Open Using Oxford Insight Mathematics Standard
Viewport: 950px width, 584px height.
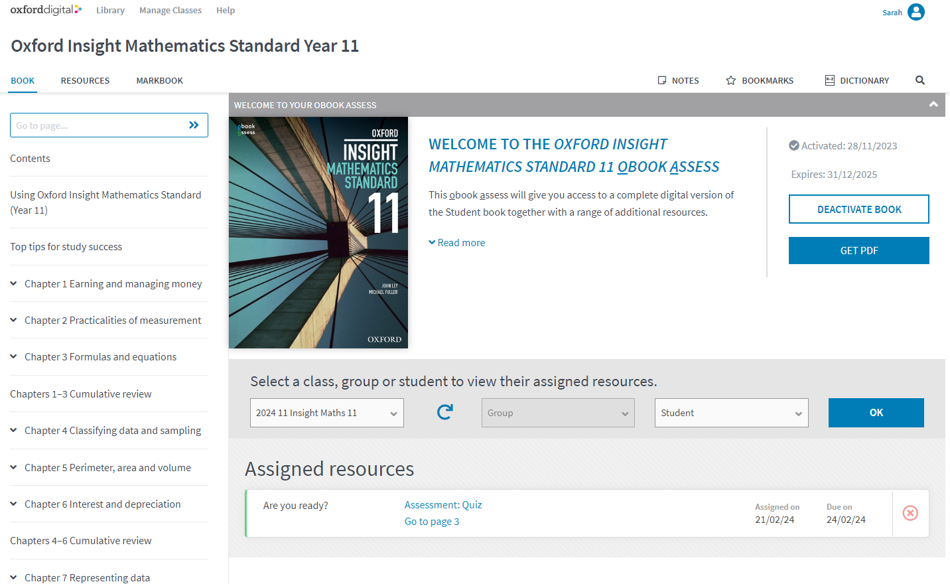click(x=105, y=202)
